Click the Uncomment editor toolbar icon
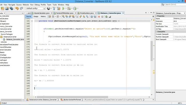Viewport: 186px width, 105px height. 110,17
